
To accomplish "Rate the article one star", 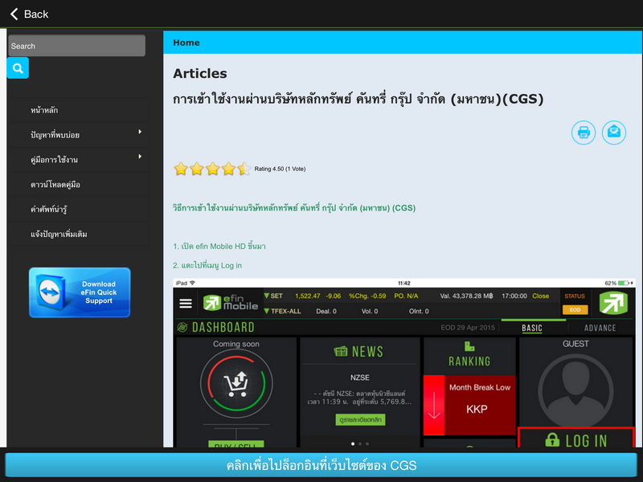I will 181,169.
